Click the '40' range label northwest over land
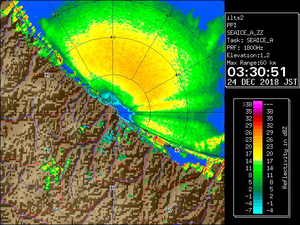The width and height of the screenshot is (300, 225). click(x=47, y=75)
